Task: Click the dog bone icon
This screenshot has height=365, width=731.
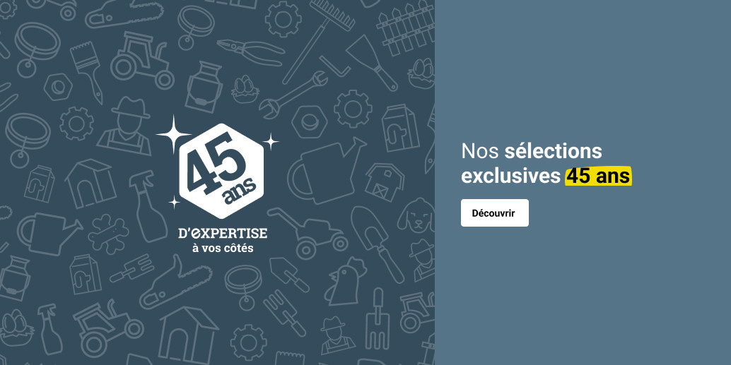Action: click(108, 234)
